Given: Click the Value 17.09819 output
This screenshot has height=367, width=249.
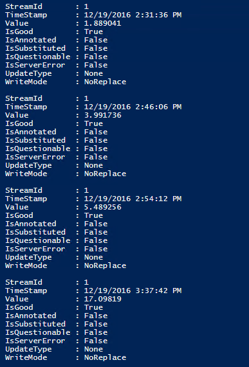Looking at the screenshot, I should tap(102, 299).
